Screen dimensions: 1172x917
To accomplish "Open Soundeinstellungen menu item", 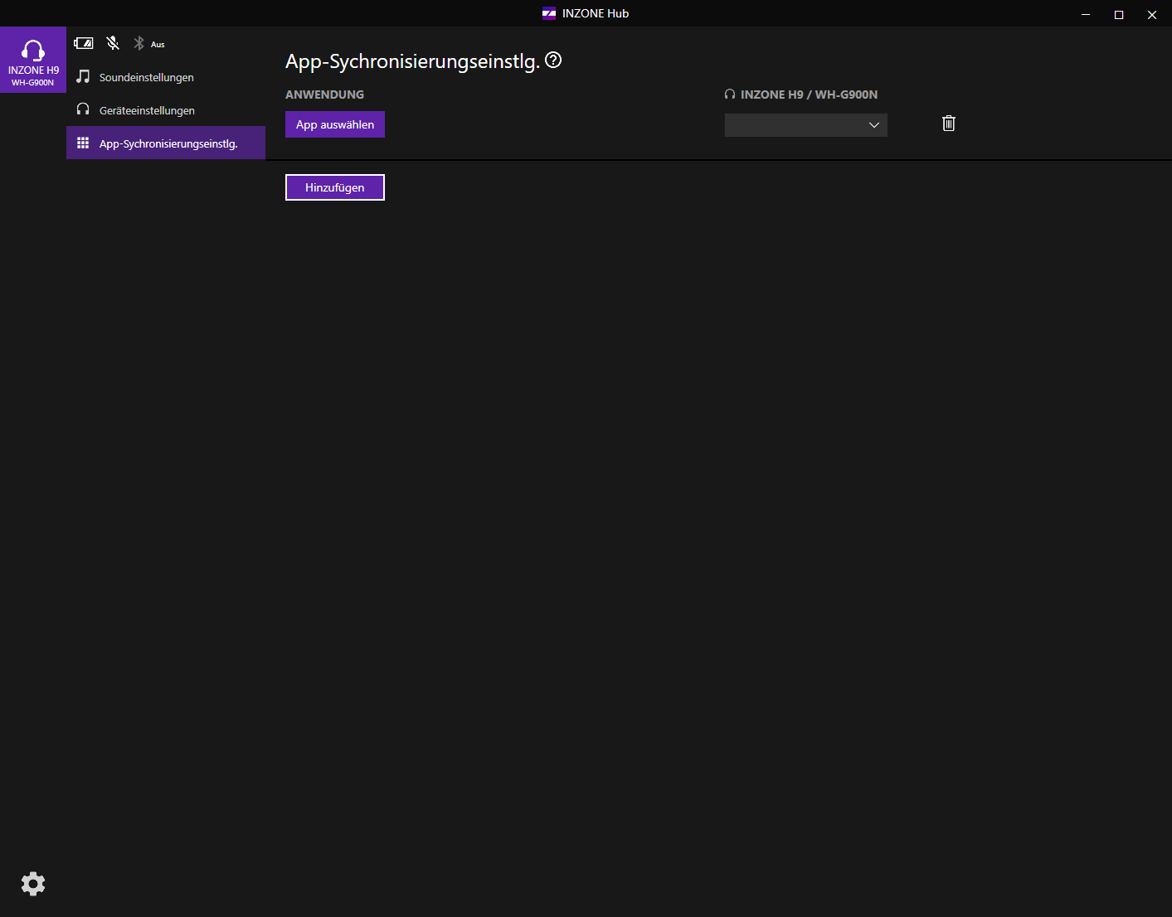I will pyautogui.click(x=166, y=77).
